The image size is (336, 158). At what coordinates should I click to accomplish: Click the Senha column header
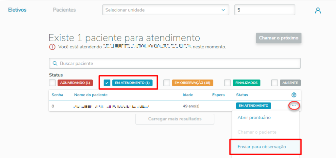click(x=58, y=95)
